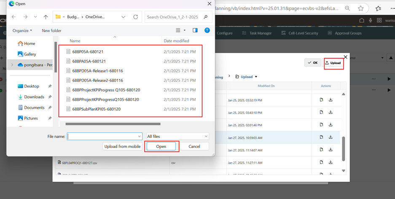Select file 68BPSubPlanKPI05-680120
This screenshot has width=395, height=199.
[x=96, y=109]
